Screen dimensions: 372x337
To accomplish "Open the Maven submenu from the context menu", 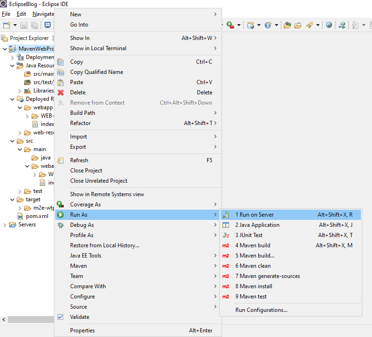I will click(78, 265).
